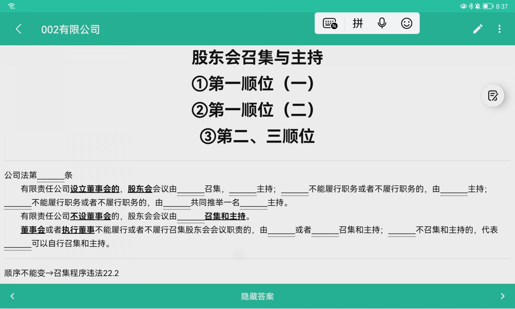The image size is (515, 309).
Task: Open the keyboard switcher icon
Action: point(330,23)
